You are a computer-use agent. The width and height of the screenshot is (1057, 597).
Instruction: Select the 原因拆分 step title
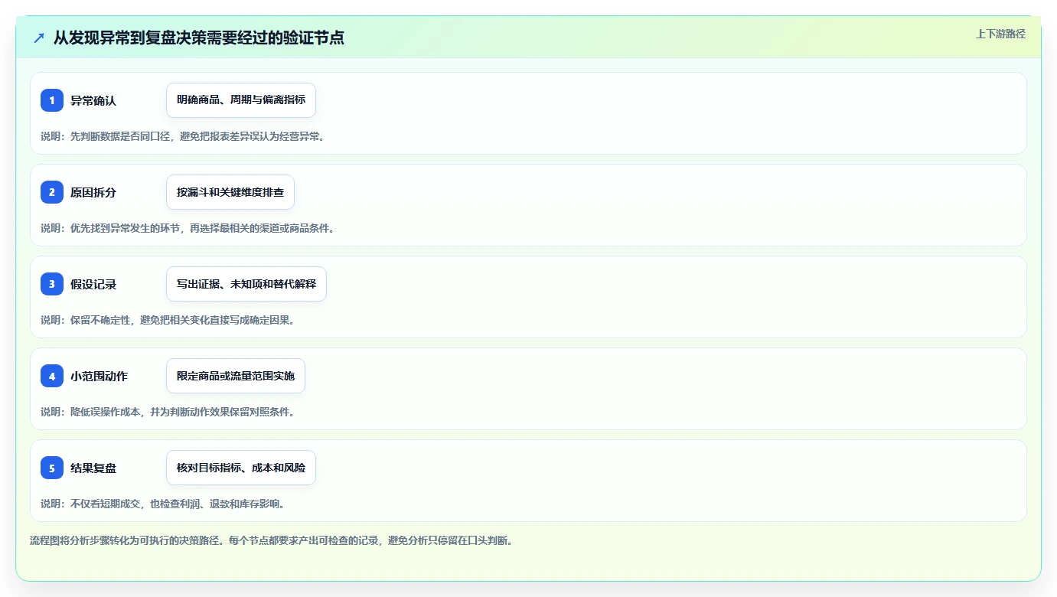[x=93, y=192]
